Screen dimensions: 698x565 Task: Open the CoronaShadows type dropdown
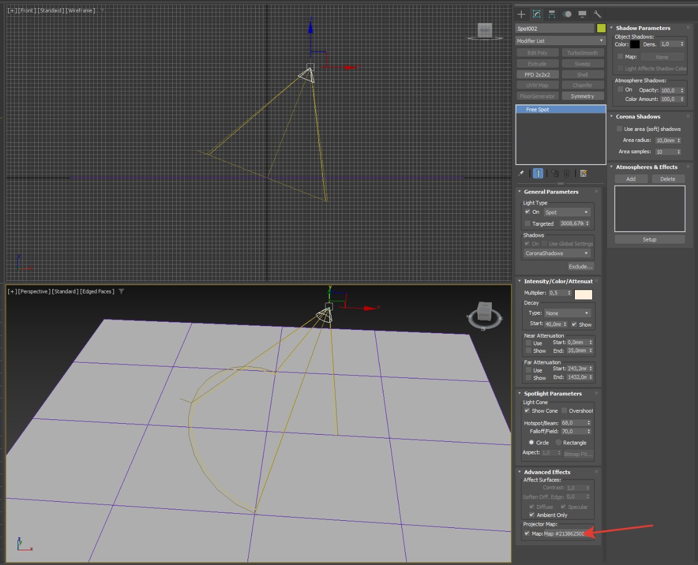(x=557, y=254)
